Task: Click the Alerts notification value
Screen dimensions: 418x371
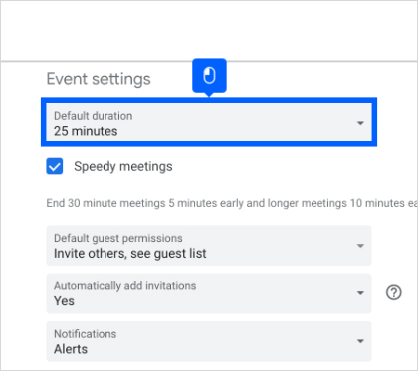Action: (71, 349)
